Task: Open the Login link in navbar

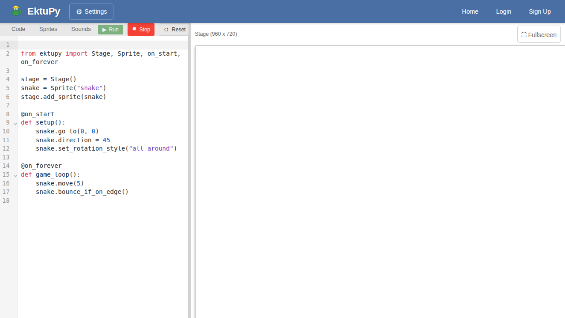Action: [503, 11]
